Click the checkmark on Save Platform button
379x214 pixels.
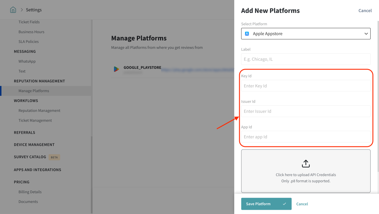point(285,204)
